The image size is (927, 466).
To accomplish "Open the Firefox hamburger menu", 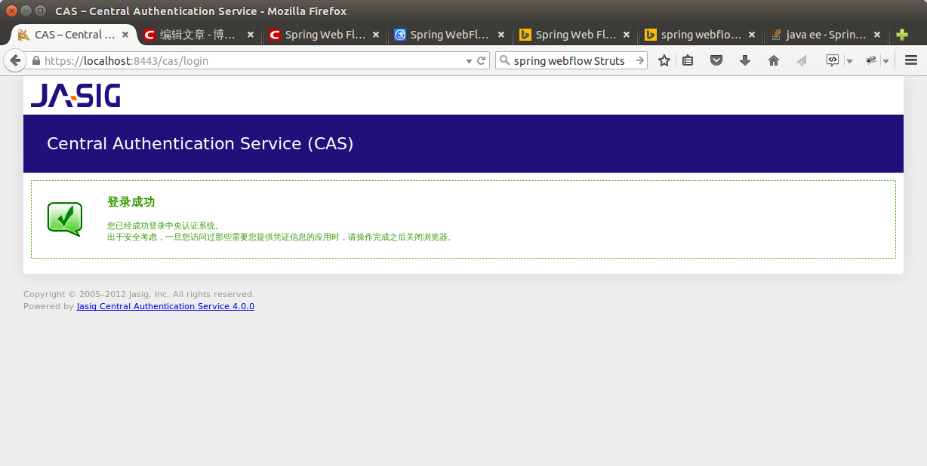I will (x=910, y=60).
